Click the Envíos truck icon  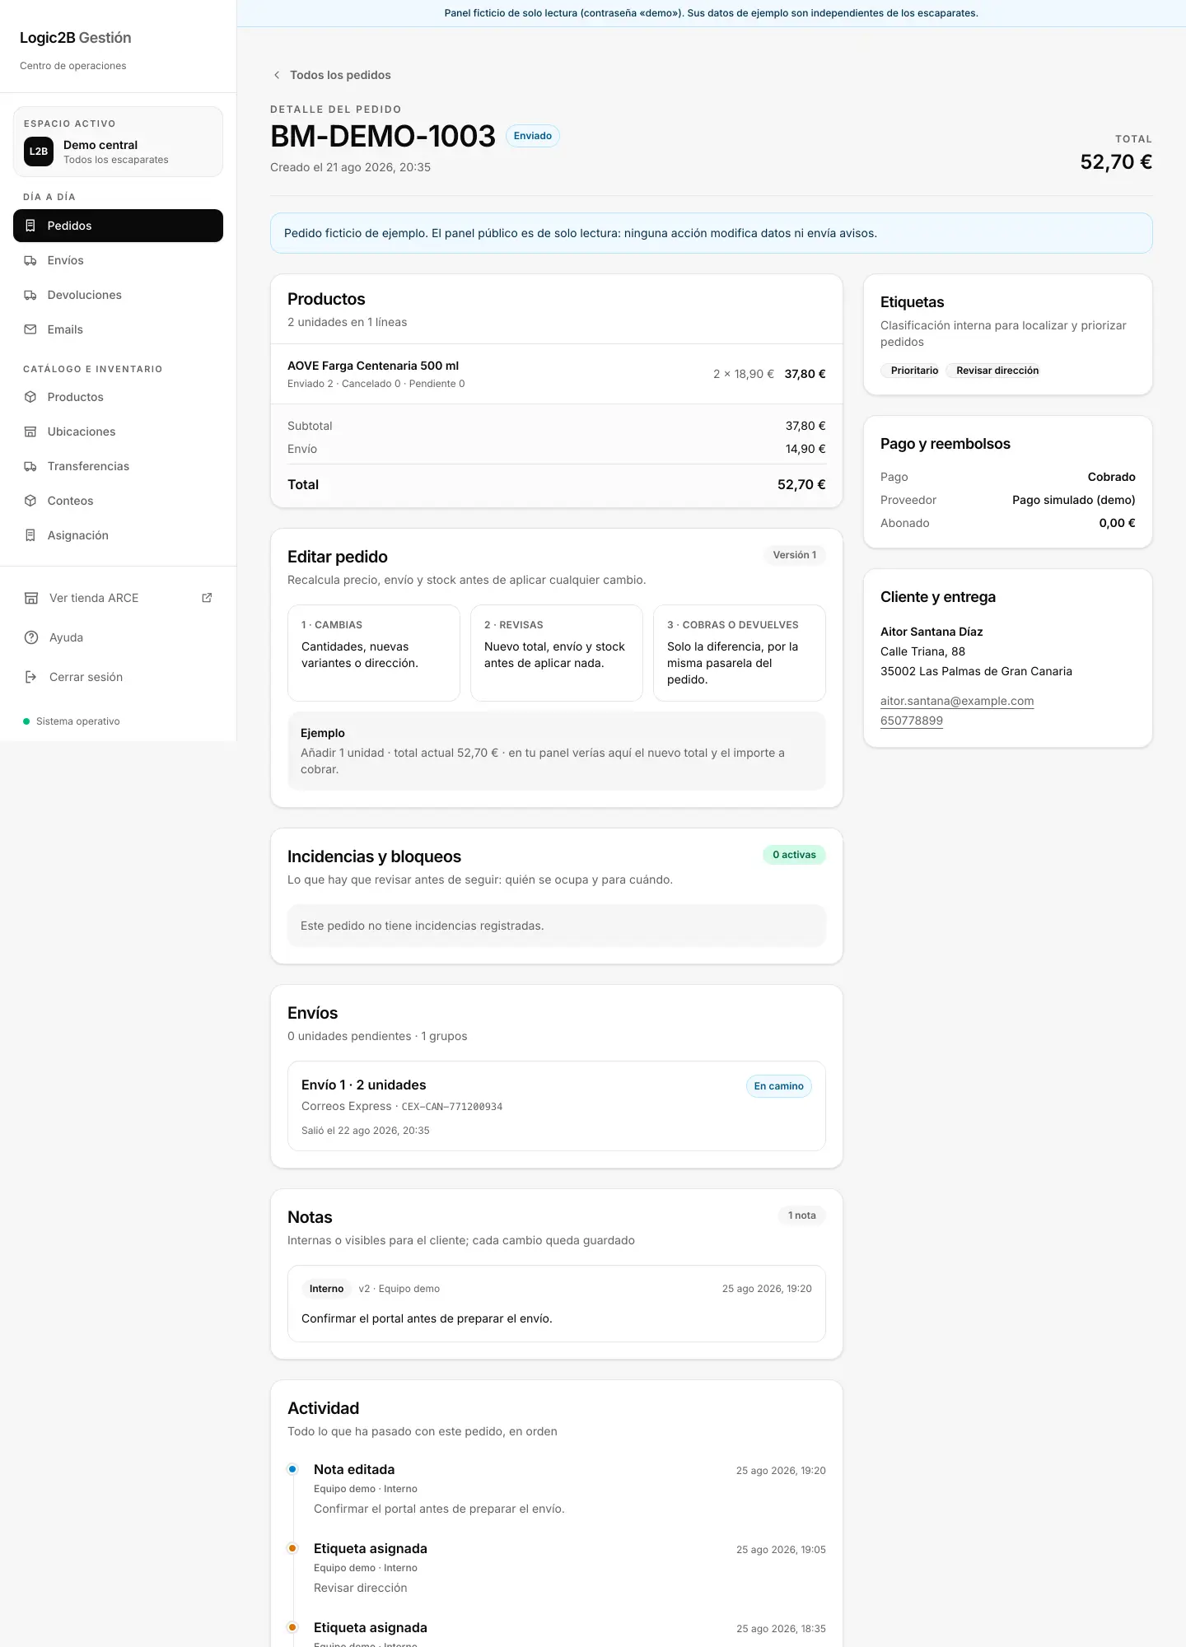tap(30, 260)
